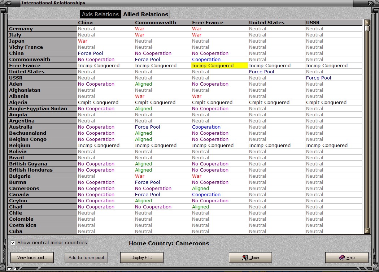The height and width of the screenshot is (272, 379).
Task: Click USSR row Force Pool cell
Action: point(334,78)
